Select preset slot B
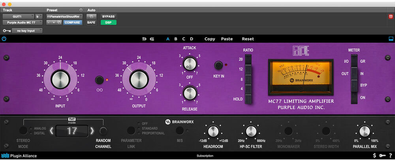The height and width of the screenshot is (161, 395). (x=176, y=39)
